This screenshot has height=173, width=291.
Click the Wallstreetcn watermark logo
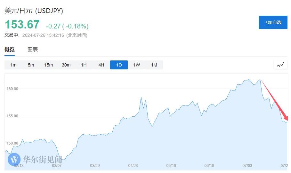(x=14, y=159)
